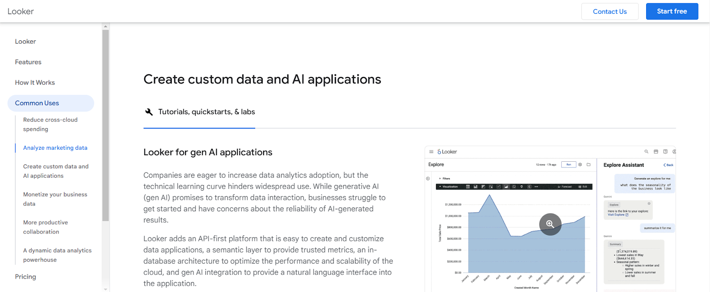Click the wrench icon beside Tutorials, quickstarts, & labs

coord(149,112)
